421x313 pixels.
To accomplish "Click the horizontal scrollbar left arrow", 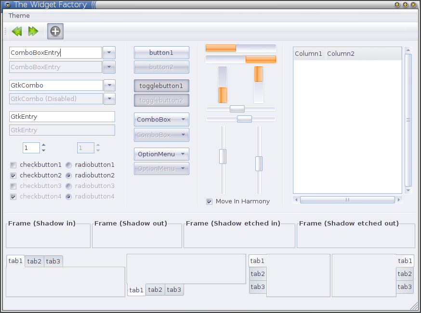I will (296, 200).
